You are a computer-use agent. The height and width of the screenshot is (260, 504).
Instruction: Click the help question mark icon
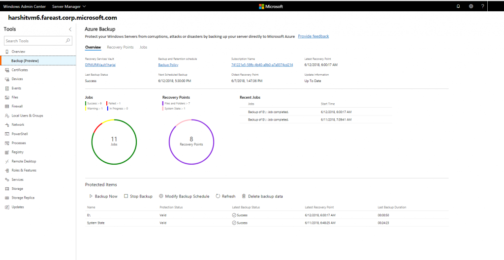click(483, 6)
